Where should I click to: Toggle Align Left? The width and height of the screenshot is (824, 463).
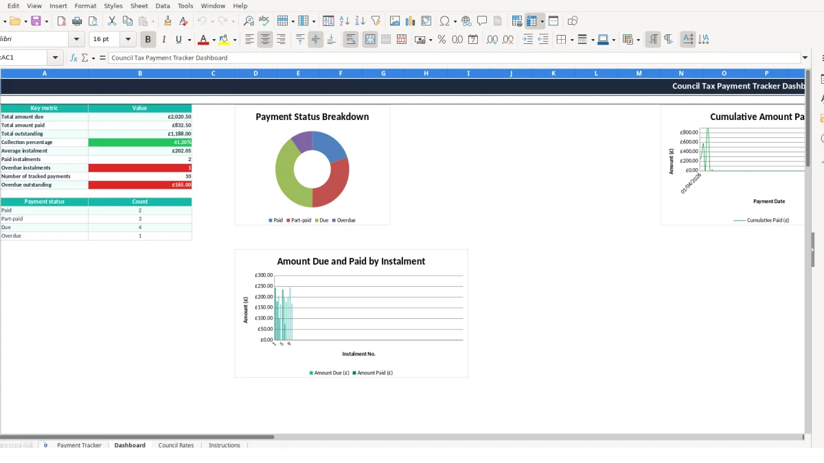click(249, 40)
